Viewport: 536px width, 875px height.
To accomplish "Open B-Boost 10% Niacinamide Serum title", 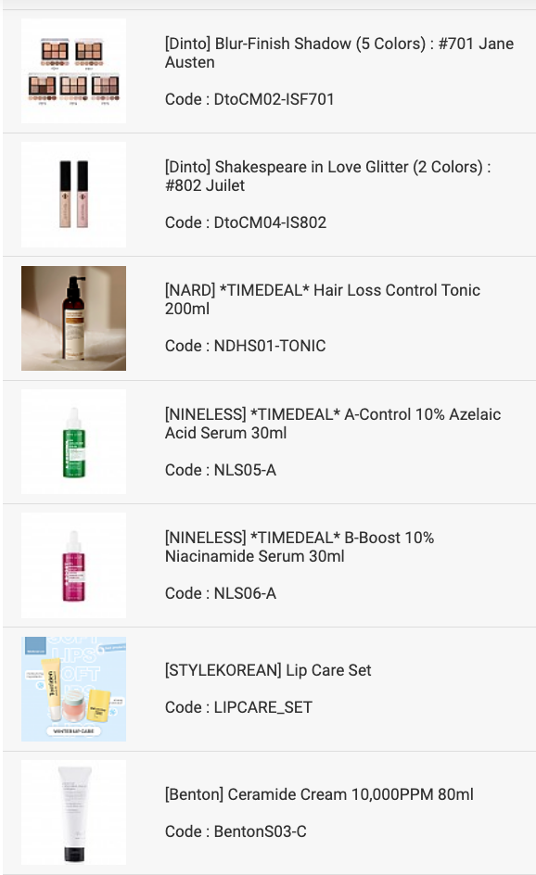I will point(300,546).
